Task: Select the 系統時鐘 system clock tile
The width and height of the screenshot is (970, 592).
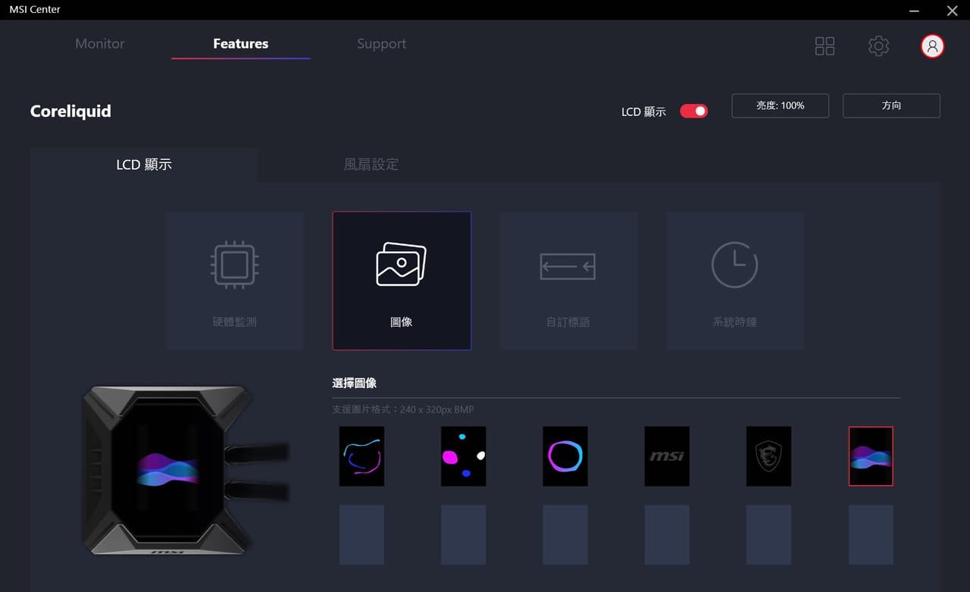Action: click(x=735, y=280)
